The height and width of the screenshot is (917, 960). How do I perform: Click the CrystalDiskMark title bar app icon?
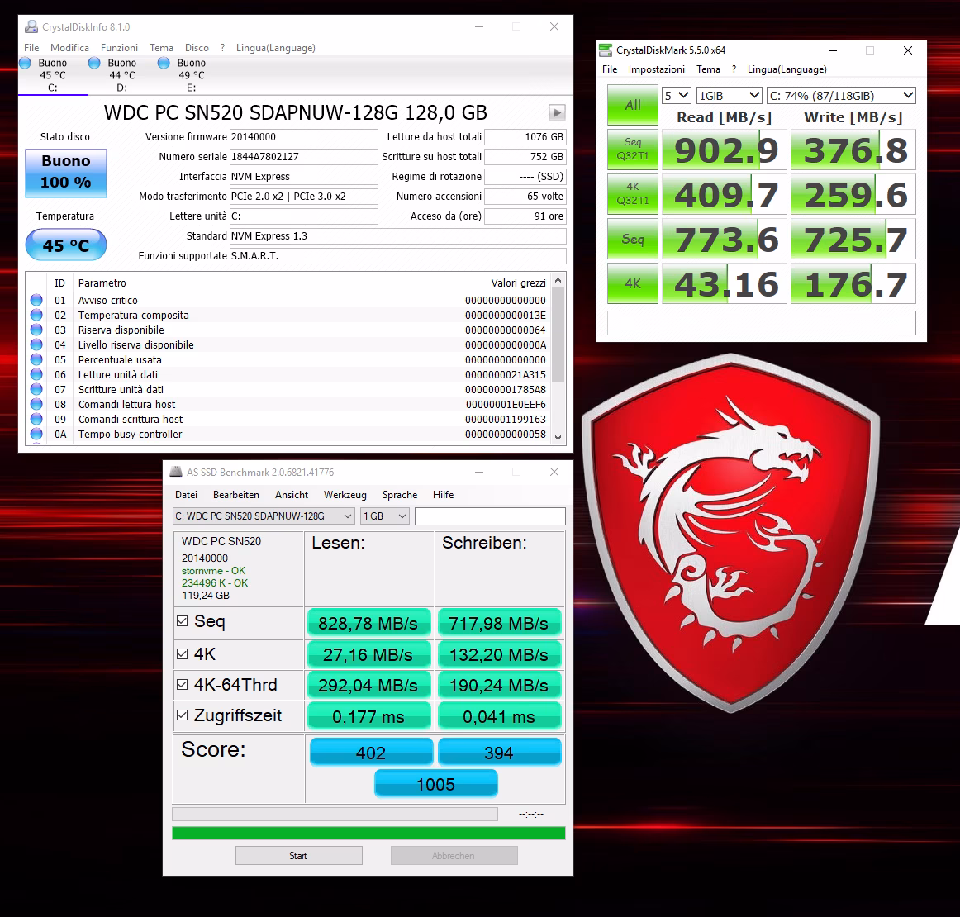[x=606, y=50]
